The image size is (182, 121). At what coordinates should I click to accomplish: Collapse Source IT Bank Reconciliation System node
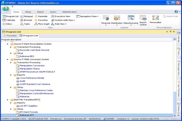pos(8,44)
